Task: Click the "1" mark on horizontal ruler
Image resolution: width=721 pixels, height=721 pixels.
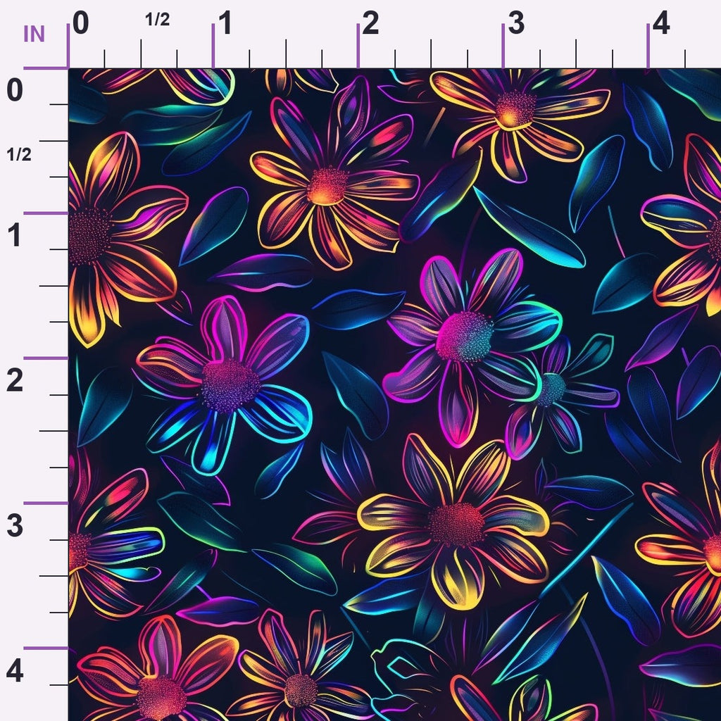Action: pos(225,23)
